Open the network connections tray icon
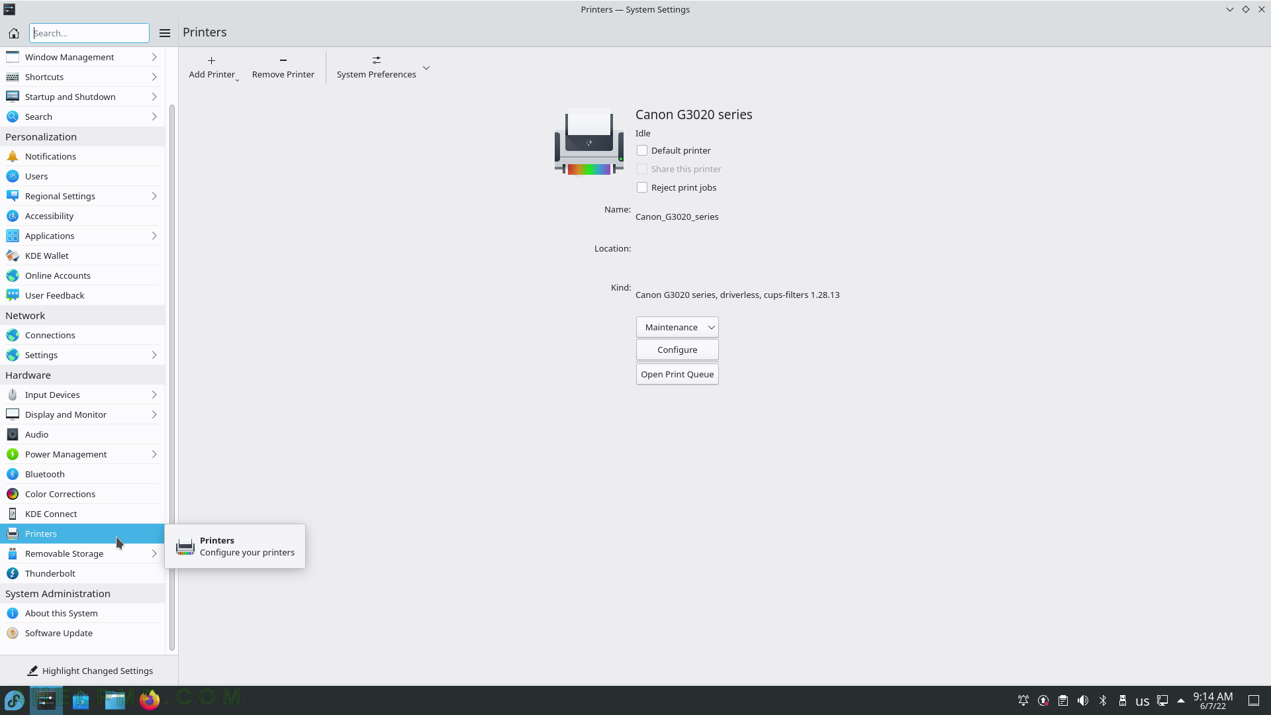Viewport: 1271px width, 715px height. [x=1162, y=700]
